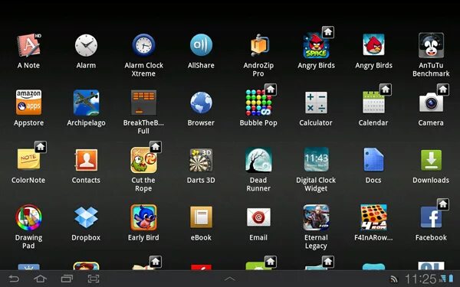Open Cut the Rope game
Screen dimensions: 460x287
pos(143,160)
